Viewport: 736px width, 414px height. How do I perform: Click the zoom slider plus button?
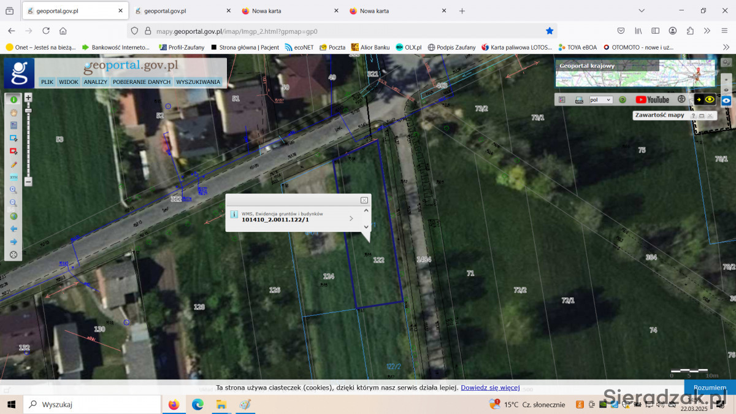click(28, 98)
